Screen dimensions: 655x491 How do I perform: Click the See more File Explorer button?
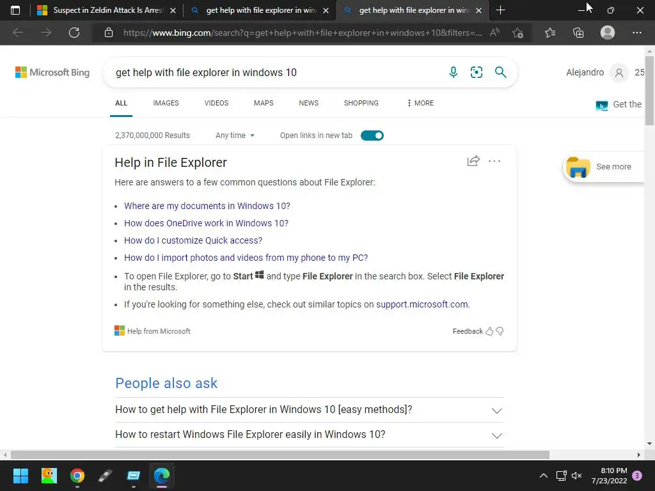tap(604, 167)
